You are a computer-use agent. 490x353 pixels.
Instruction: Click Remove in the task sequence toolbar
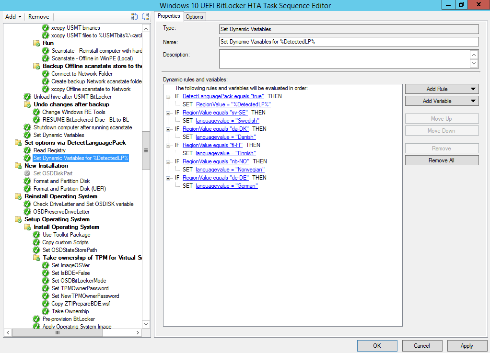pyautogui.click(x=38, y=17)
